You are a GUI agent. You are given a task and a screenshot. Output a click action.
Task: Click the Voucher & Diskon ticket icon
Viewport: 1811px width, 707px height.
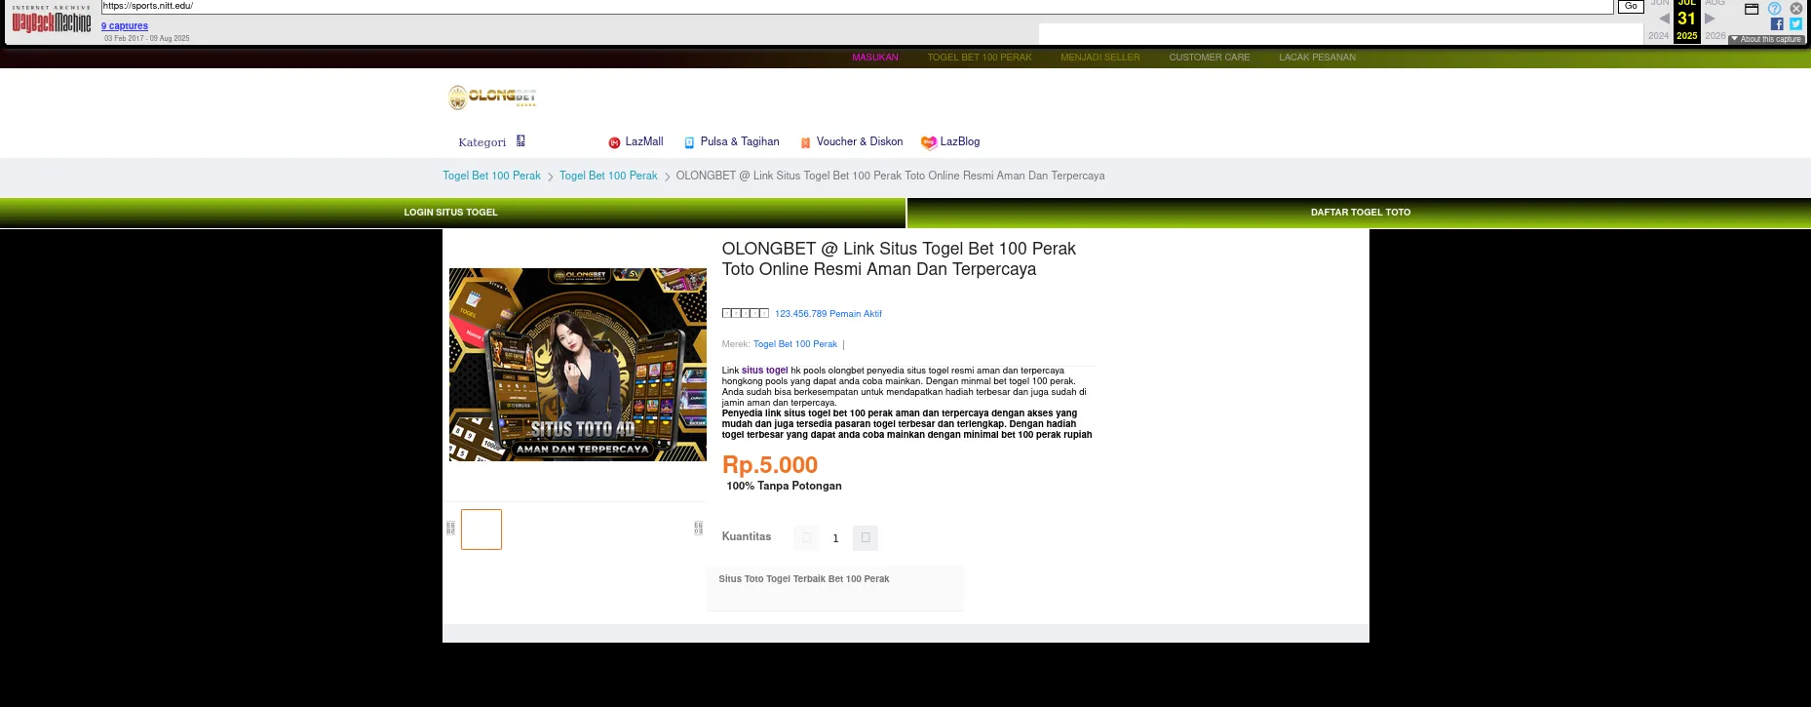click(806, 142)
